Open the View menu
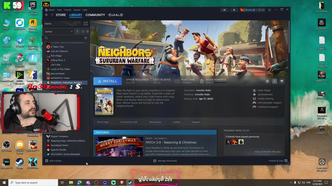Image resolution: width=332 pixels, height=186 pixels. pyautogui.click(x=59, y=10)
